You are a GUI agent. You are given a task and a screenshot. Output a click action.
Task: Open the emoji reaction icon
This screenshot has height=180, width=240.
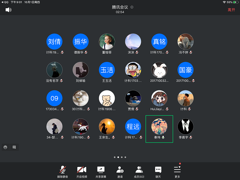[6, 147]
